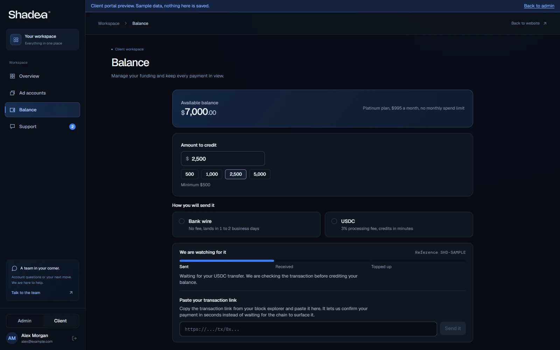560x350 pixels.
Task: Click the Received progress bar segment
Action: tap(322, 261)
